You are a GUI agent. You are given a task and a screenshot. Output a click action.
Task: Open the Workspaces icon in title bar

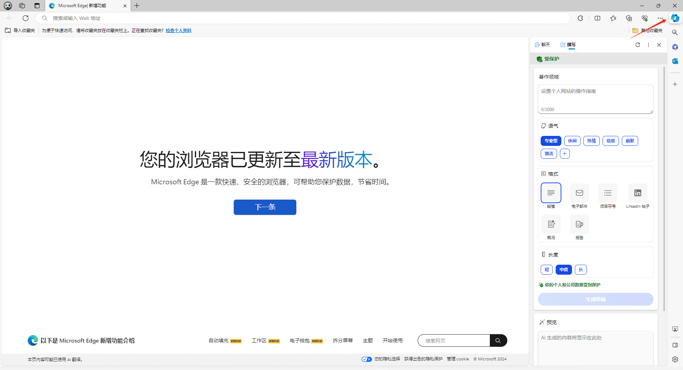22,6
